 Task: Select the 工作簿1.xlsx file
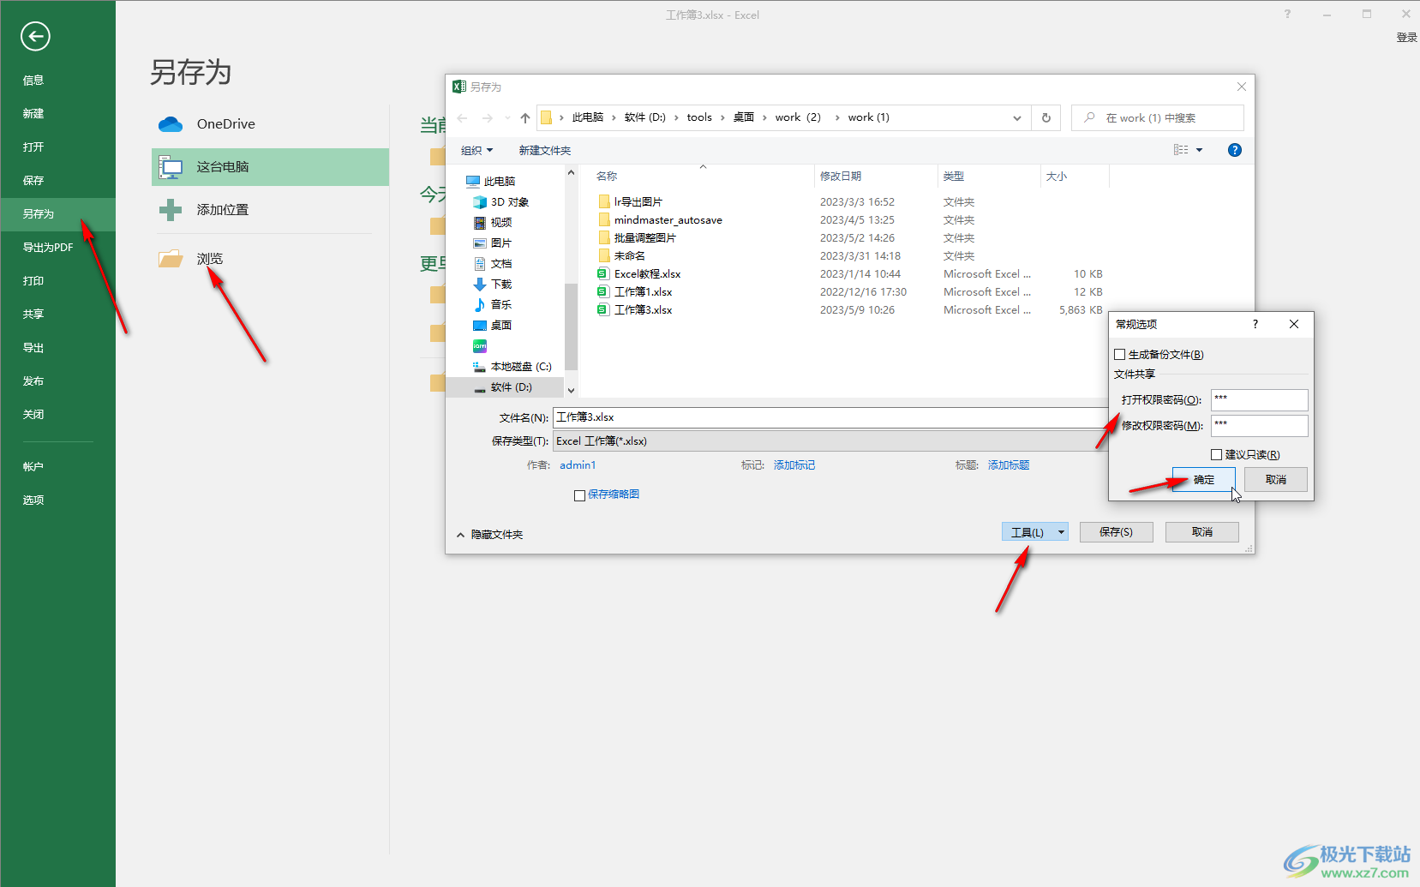635,292
